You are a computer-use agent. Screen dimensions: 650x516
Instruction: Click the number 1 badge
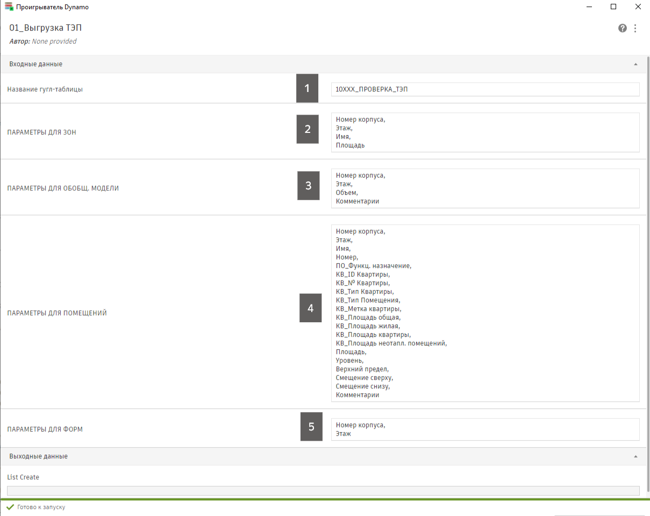click(307, 88)
